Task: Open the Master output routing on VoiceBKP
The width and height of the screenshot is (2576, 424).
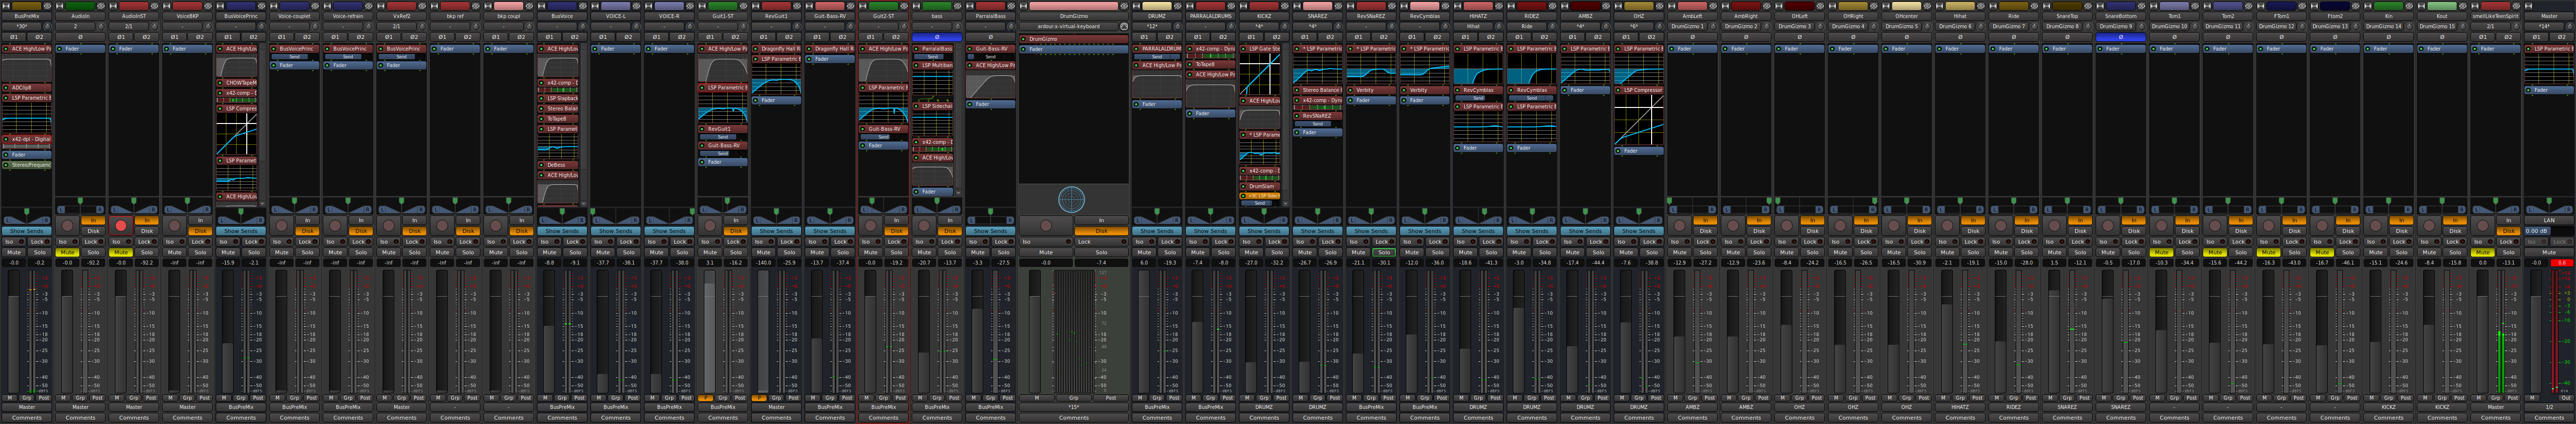Action: tap(187, 407)
